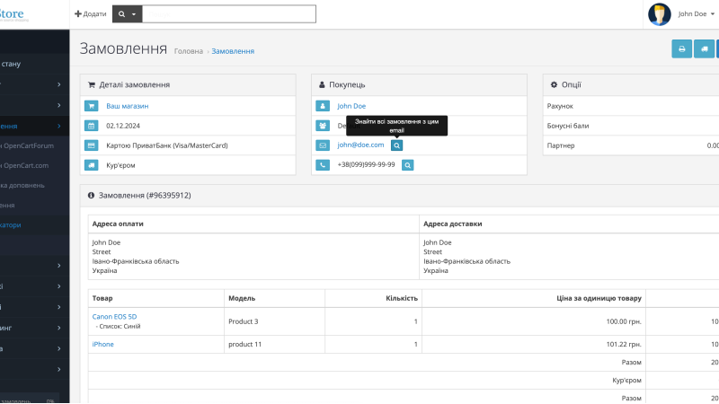Click the Список: Синій option text
Viewport: 719px width, 404px height.
tap(120, 326)
